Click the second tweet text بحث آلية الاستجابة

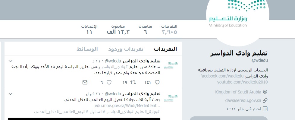[x=112, y=100]
